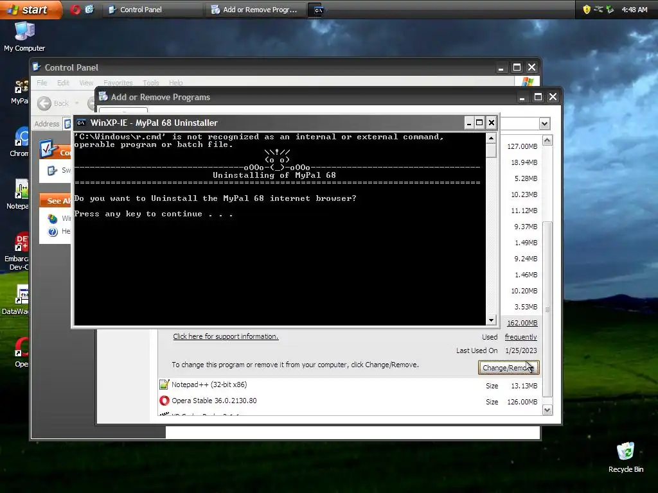
Task: Select the DataWay desktop shortcut
Action: 16,300
